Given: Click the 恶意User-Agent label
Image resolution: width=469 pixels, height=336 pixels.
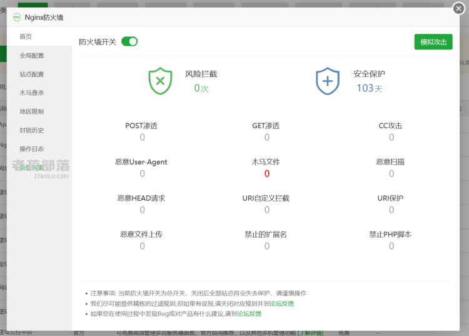Looking at the screenshot, I should tap(141, 162).
